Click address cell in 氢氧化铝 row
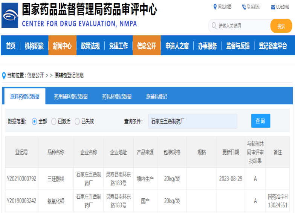 [118, 201]
